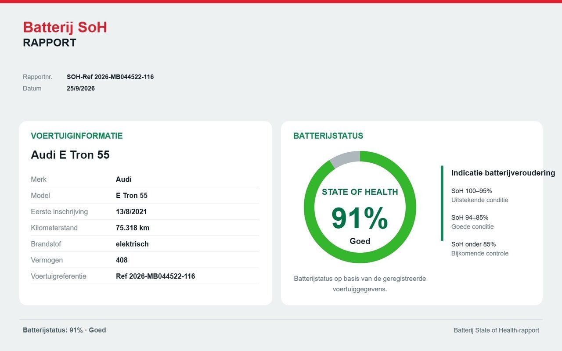
Task: Click the 'Goede conditie' description
Action: click(472, 227)
